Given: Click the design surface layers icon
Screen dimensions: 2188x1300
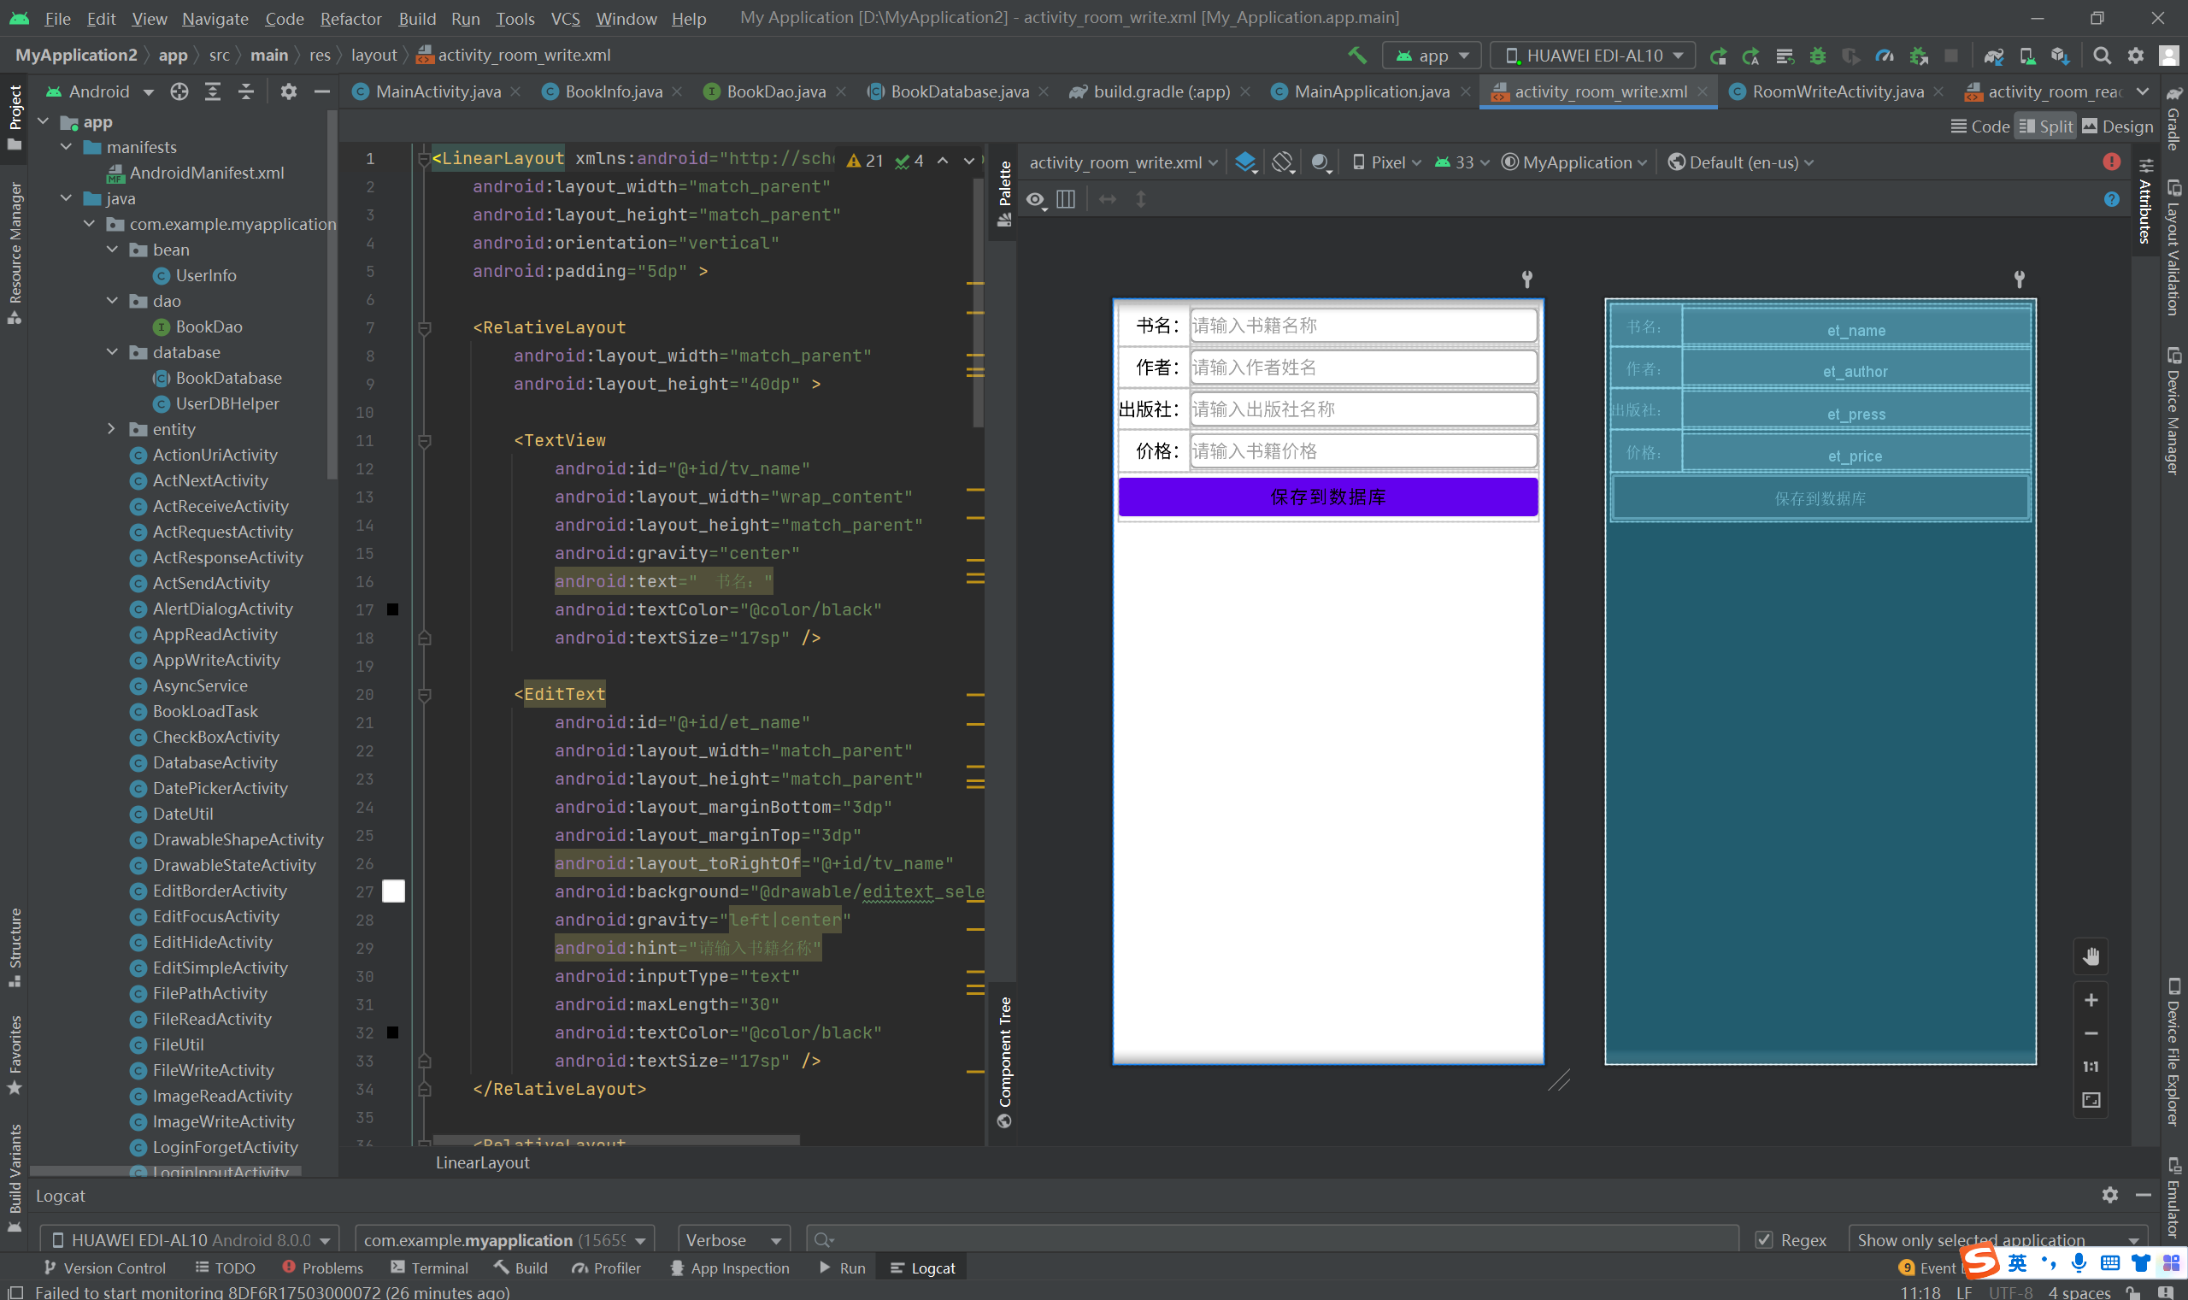Looking at the screenshot, I should tap(1244, 162).
